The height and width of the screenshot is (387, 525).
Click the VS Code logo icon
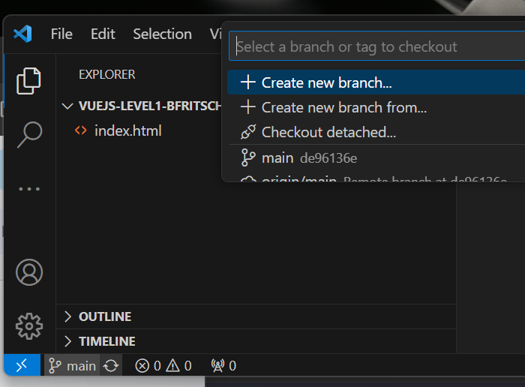pyautogui.click(x=23, y=34)
